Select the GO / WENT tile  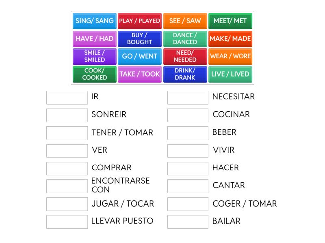pyautogui.click(x=139, y=56)
